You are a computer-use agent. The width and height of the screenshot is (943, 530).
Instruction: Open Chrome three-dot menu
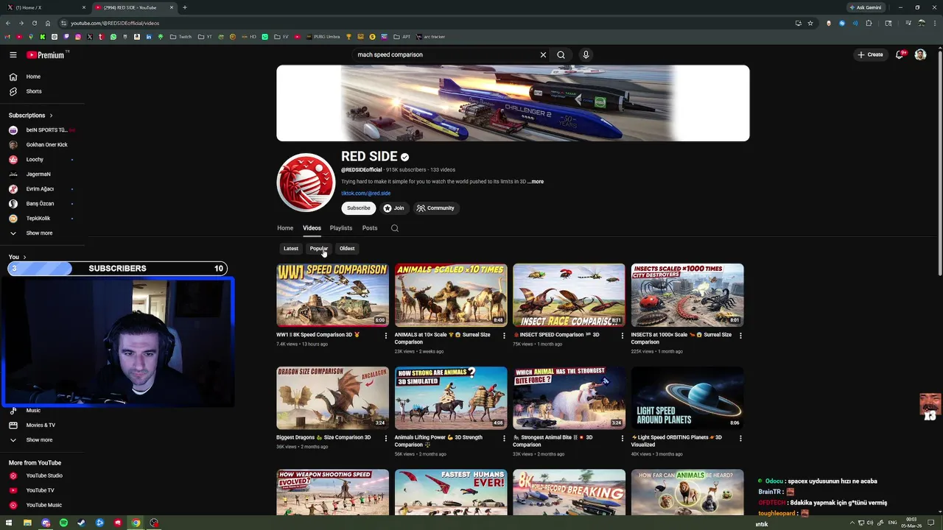[934, 23]
